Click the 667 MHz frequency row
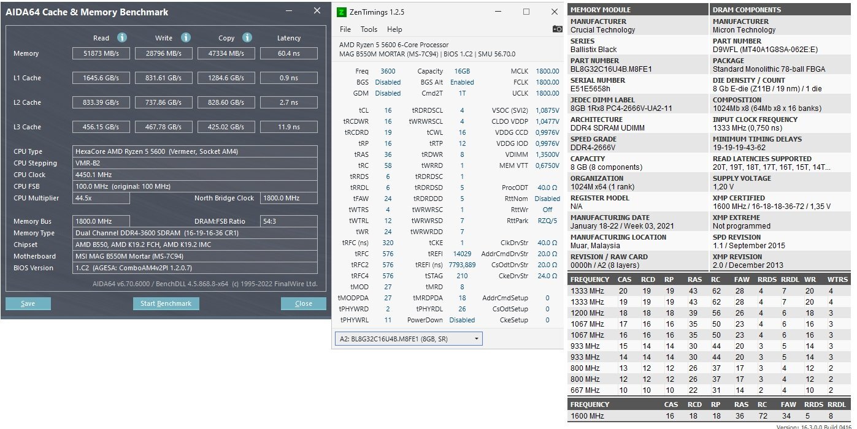The image size is (857, 429). coord(709,390)
